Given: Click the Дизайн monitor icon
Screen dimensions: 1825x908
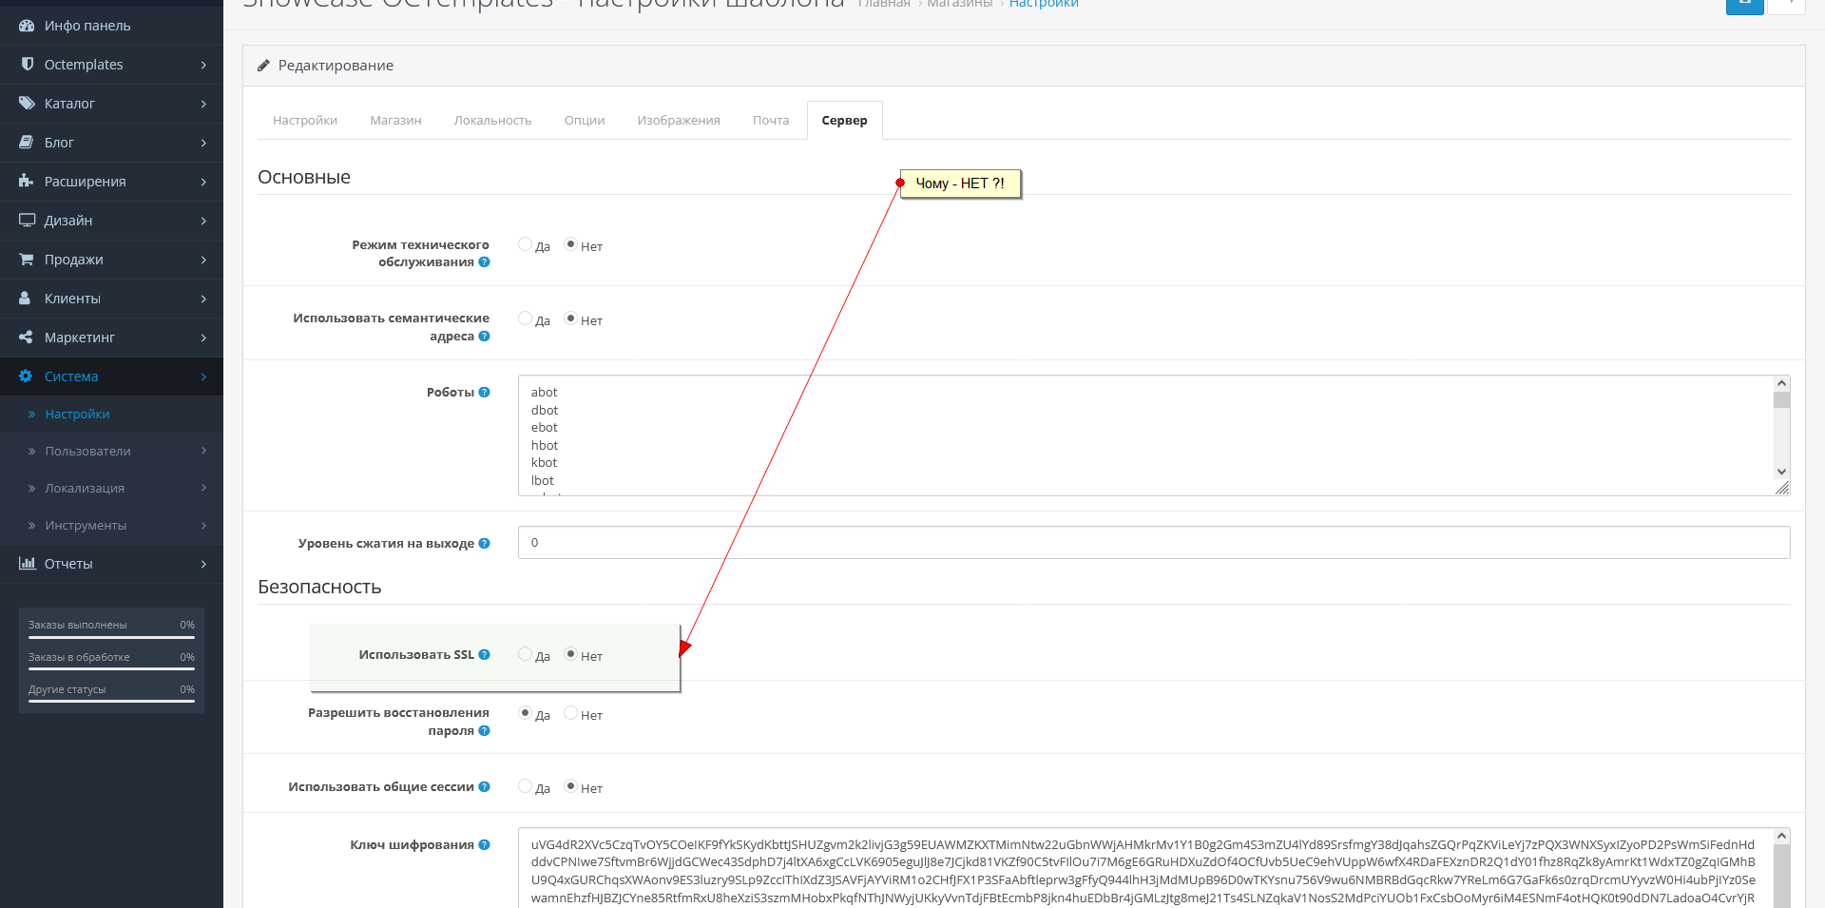Looking at the screenshot, I should [x=27, y=221].
